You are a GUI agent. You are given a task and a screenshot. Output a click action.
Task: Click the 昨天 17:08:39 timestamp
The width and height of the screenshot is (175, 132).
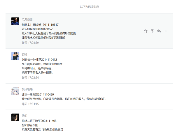(30, 43)
